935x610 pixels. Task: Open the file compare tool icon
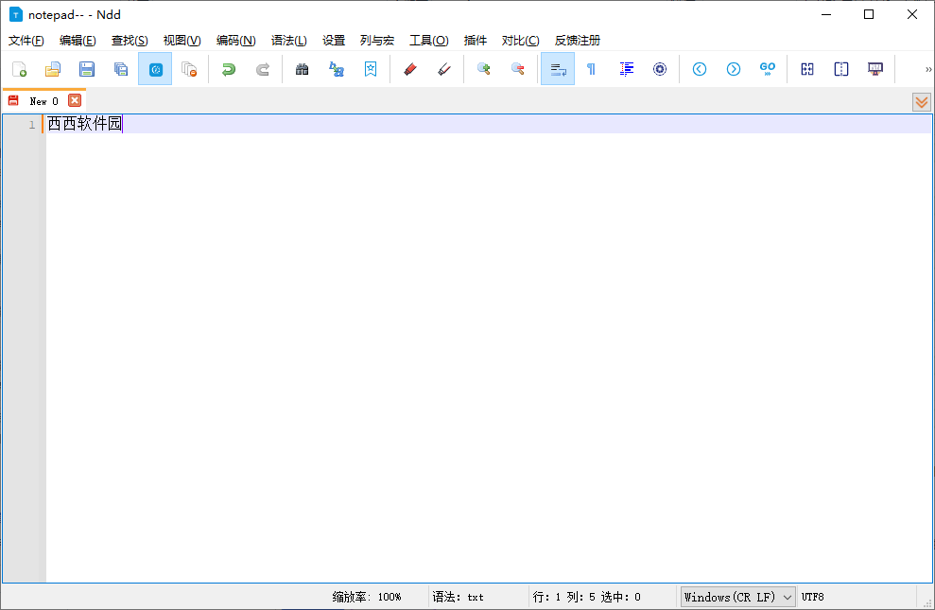[x=807, y=69]
